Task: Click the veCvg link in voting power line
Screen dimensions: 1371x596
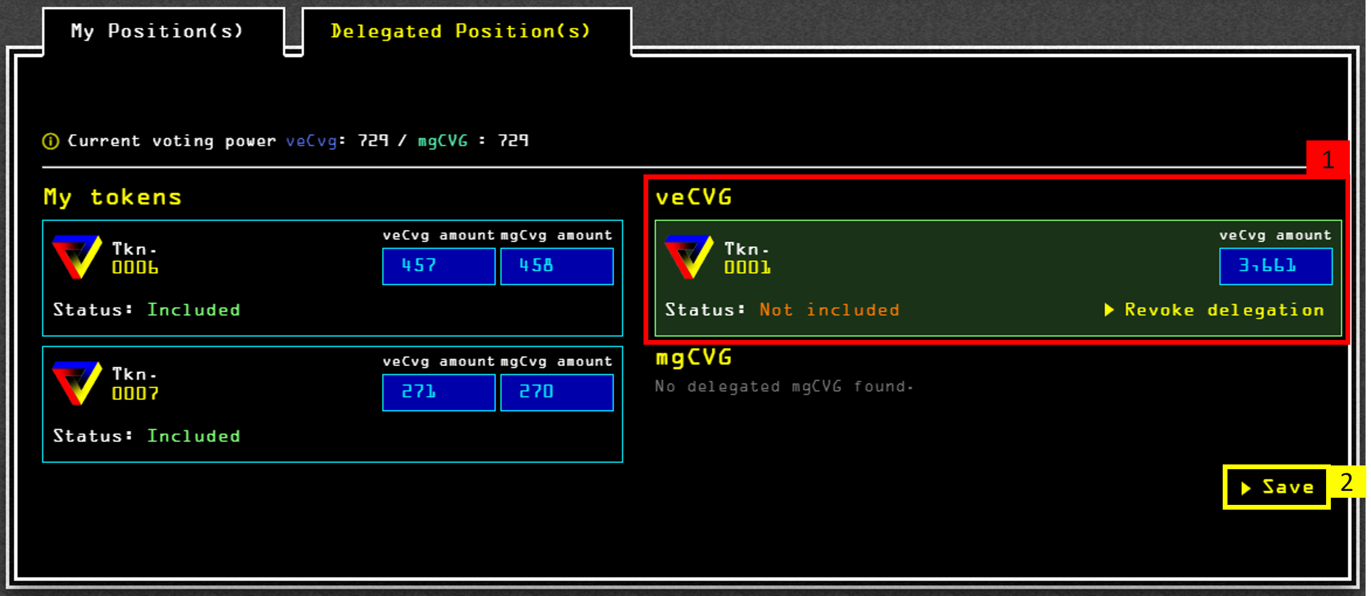Action: point(311,141)
